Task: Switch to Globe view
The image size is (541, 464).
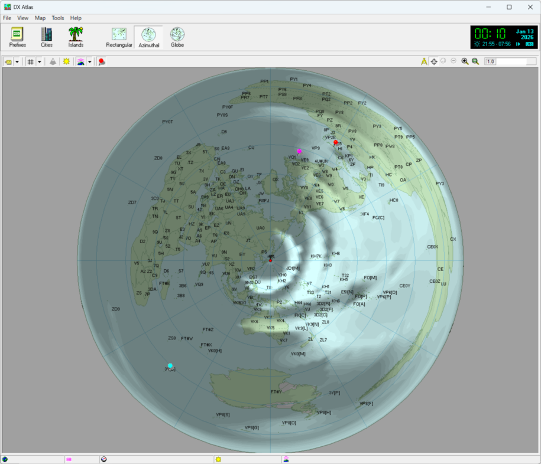Action: [x=177, y=37]
